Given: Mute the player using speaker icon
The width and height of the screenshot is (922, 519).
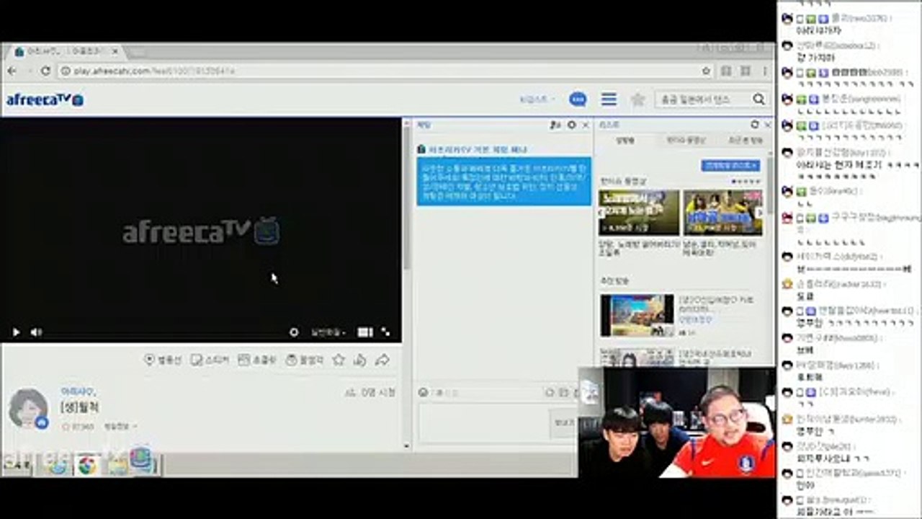Looking at the screenshot, I should [36, 332].
